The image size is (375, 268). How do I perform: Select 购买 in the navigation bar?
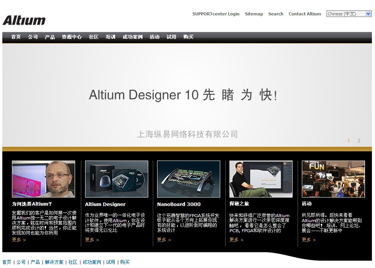[x=188, y=37]
